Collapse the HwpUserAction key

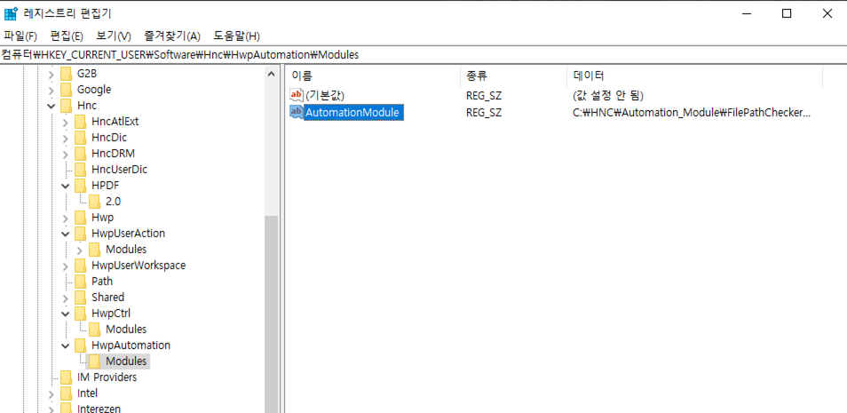66,234
